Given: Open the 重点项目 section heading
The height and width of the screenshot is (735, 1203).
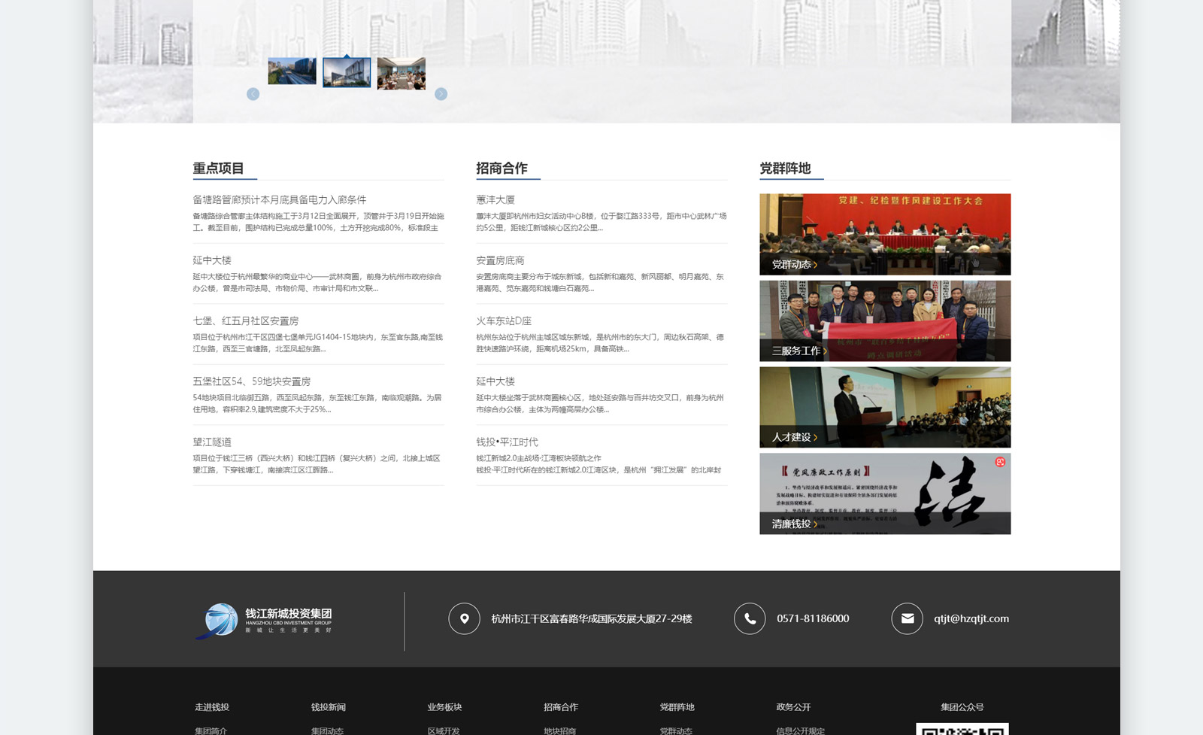Looking at the screenshot, I should [218, 169].
